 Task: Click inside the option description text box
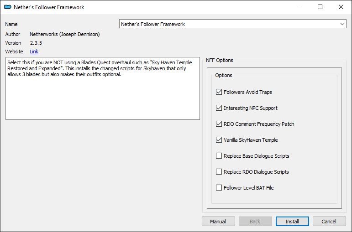pos(103,88)
